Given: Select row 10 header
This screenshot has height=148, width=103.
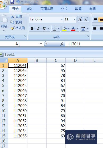Looking at the screenshot, I should [x=4, y=111].
